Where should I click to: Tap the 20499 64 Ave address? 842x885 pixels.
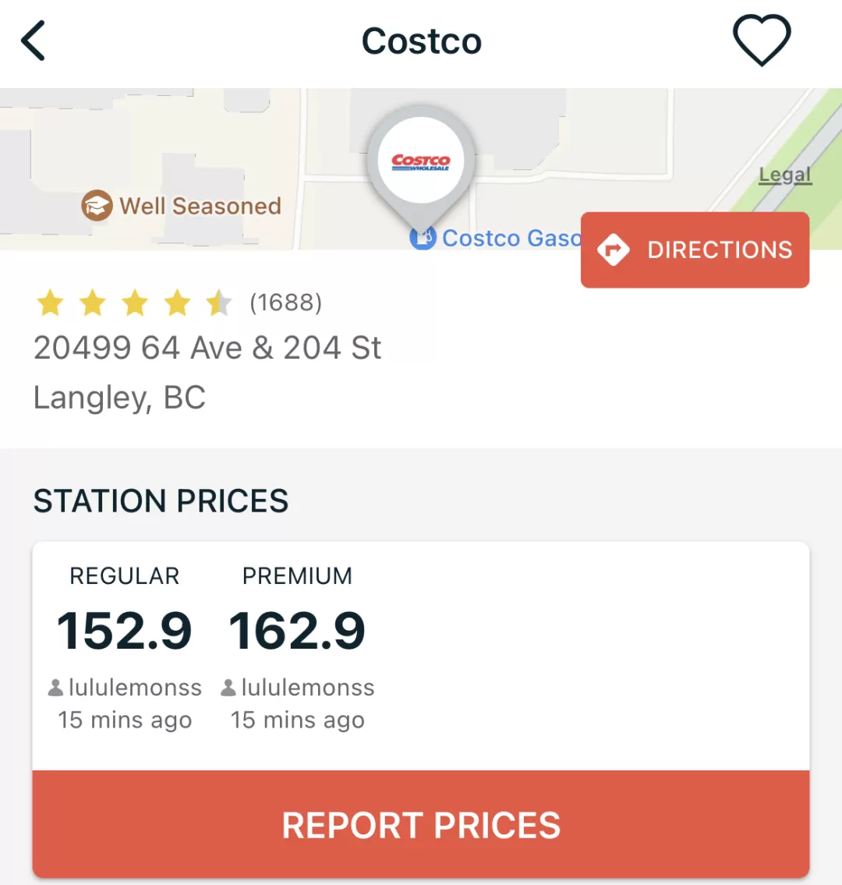tap(207, 348)
